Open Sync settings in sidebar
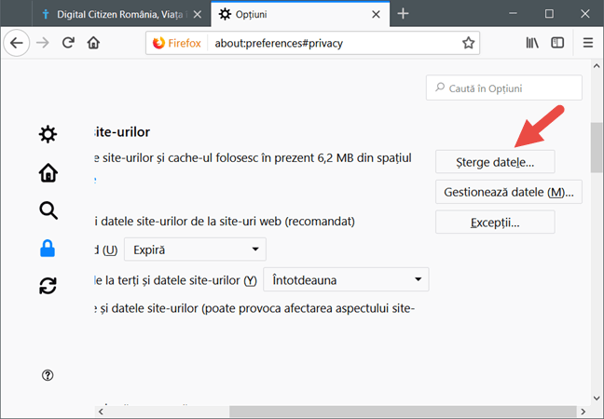 point(48,286)
